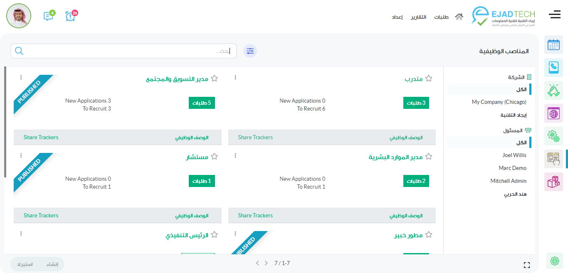Viewport: 568px width, 273px height.
Task: Click the إنشاء create button
Action: click(52, 264)
